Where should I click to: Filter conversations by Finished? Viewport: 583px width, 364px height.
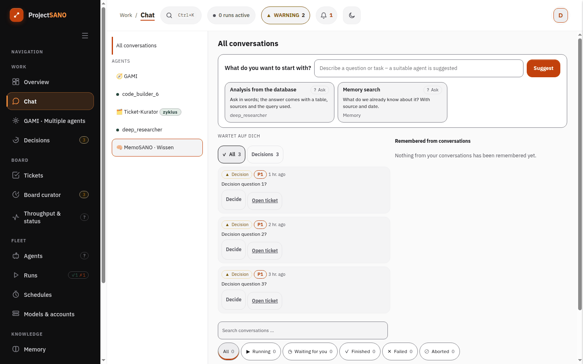[360, 351]
